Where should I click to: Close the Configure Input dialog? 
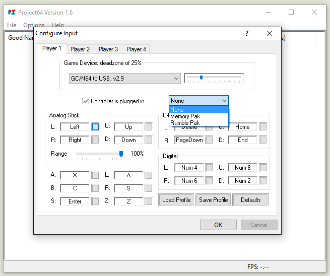[x=270, y=33]
